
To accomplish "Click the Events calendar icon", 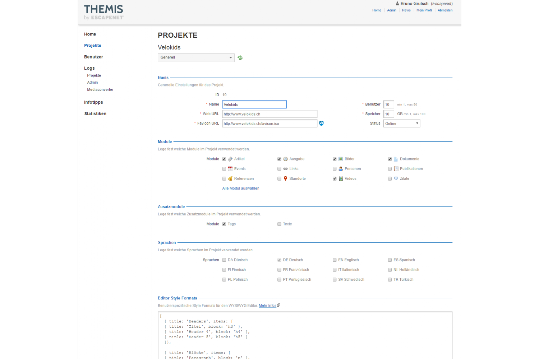I will (230, 169).
